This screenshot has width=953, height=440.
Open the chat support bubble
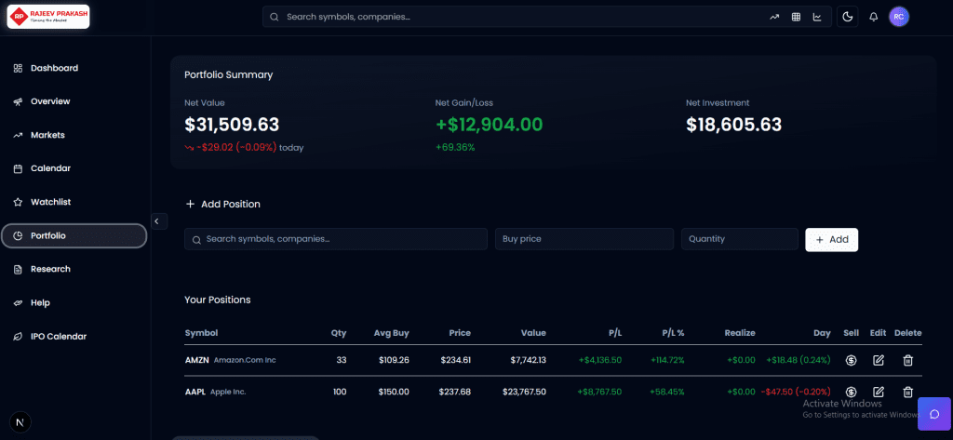tap(934, 413)
